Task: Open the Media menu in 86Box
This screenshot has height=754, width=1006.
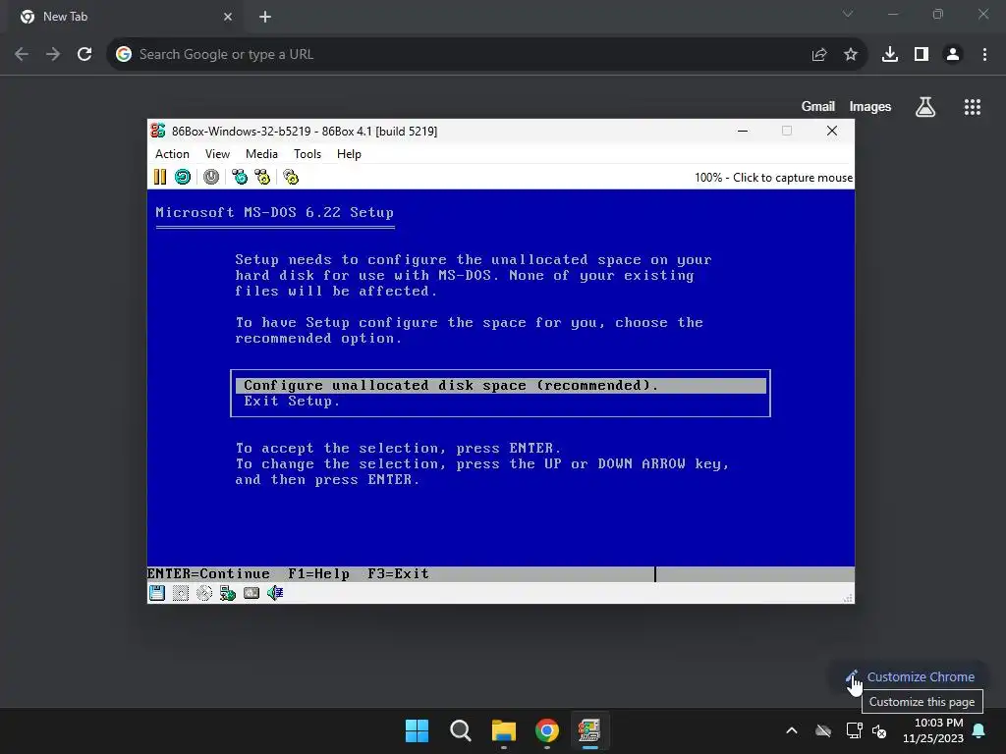Action: tap(261, 154)
